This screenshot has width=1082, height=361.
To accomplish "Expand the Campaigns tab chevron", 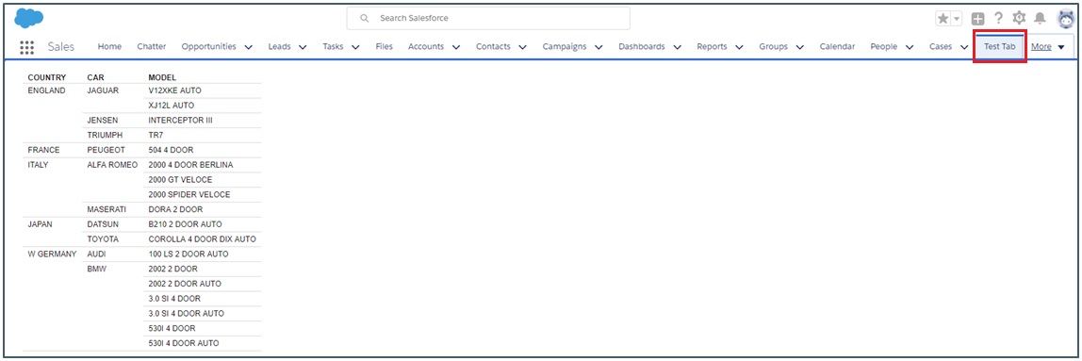I will click(598, 47).
